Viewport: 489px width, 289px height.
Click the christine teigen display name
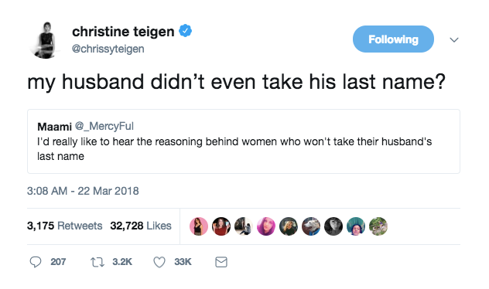click(x=123, y=32)
